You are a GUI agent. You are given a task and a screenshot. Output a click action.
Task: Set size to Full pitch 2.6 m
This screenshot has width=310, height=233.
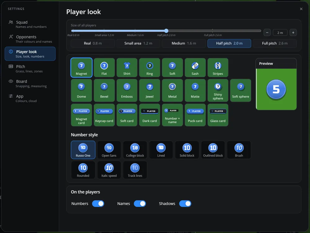275,43
